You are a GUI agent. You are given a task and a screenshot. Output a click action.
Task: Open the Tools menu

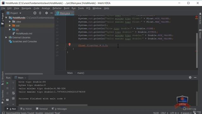(81, 8)
